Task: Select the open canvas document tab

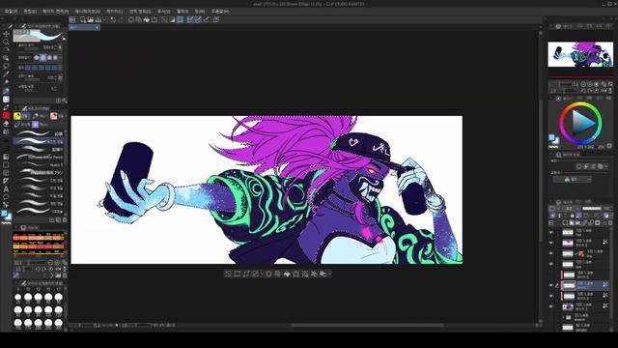Action: click(84, 28)
